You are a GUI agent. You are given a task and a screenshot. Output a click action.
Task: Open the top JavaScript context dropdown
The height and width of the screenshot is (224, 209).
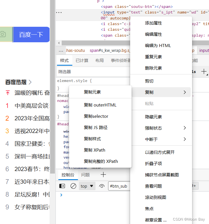coord(87,186)
